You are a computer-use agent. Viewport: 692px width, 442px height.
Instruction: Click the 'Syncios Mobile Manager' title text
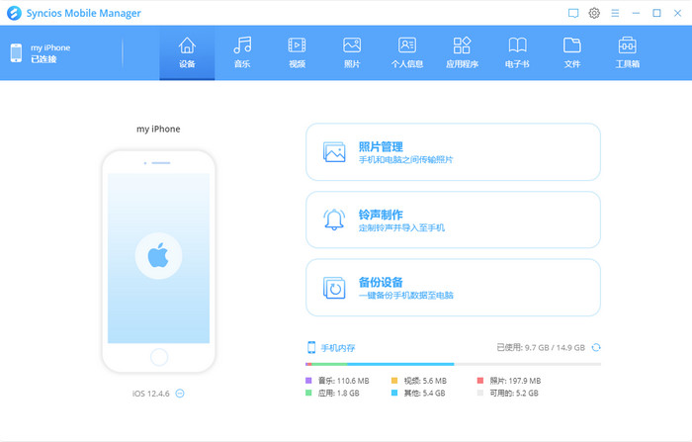pyautogui.click(x=84, y=13)
